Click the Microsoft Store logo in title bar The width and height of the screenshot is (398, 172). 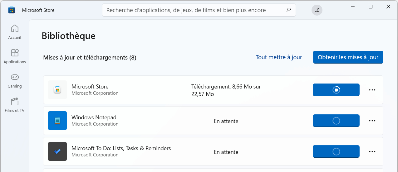click(x=12, y=10)
